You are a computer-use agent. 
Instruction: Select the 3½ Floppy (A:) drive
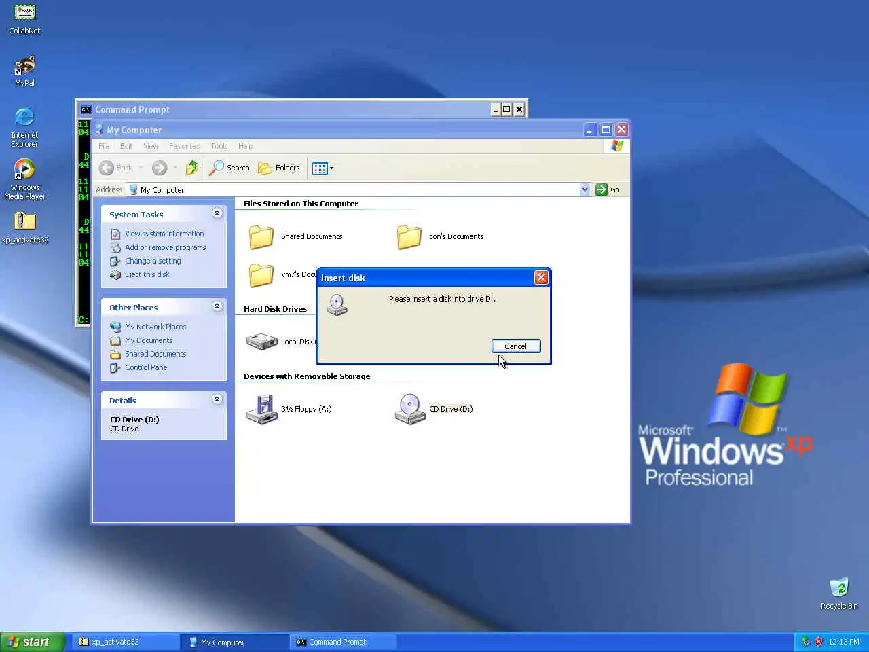(289, 410)
